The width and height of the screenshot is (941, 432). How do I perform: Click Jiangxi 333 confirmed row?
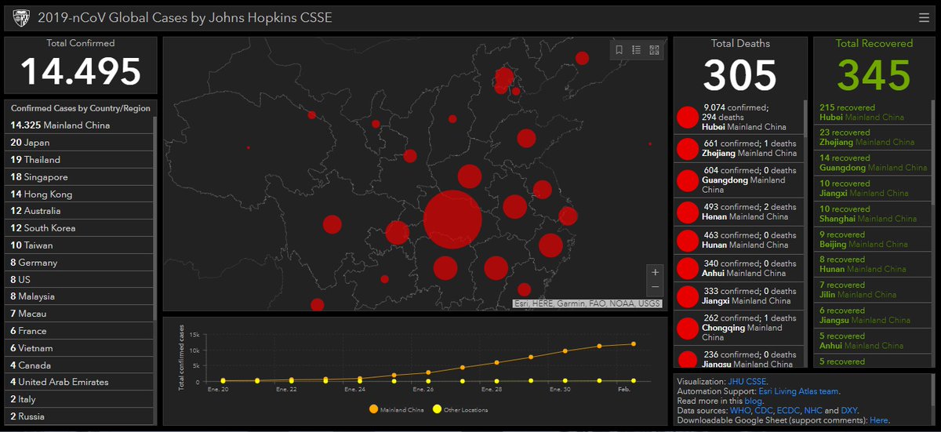[739, 296]
